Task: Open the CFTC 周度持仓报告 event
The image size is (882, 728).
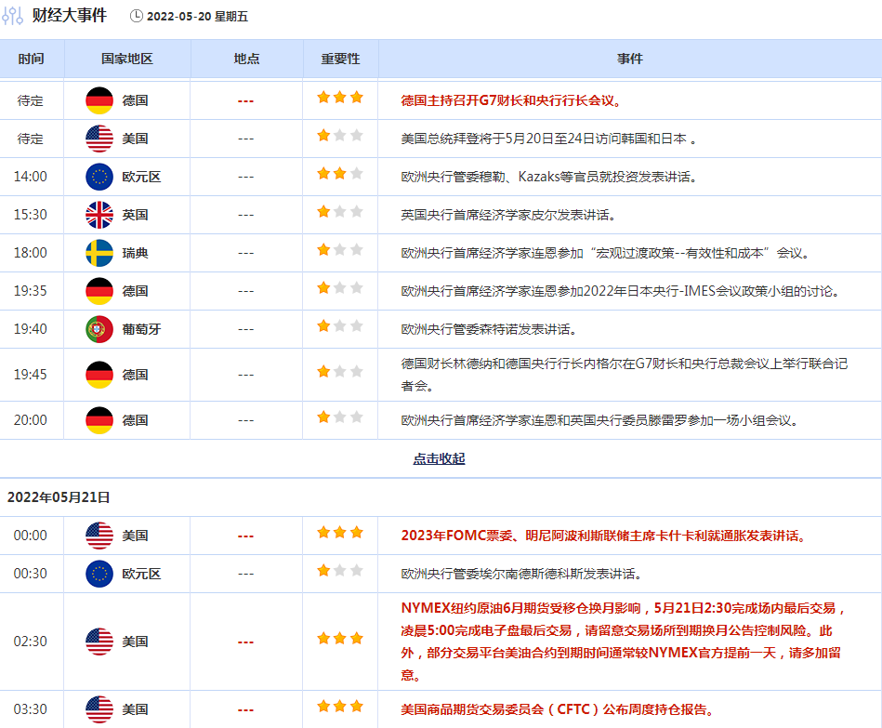Action: (557, 710)
